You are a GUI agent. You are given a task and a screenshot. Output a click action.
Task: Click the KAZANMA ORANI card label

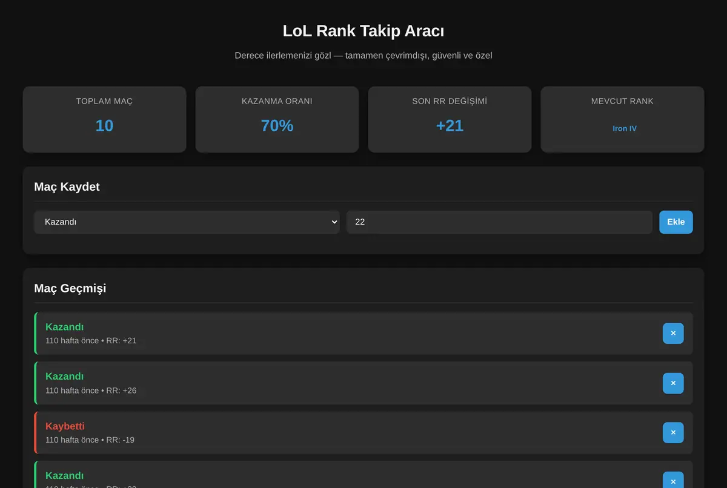[277, 101]
